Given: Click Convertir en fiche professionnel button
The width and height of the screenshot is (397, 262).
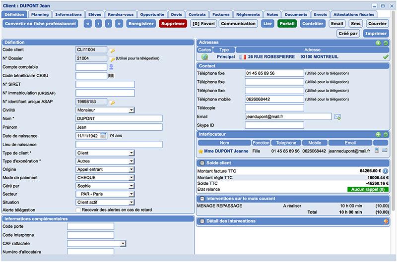Looking at the screenshot, I should point(40,24).
